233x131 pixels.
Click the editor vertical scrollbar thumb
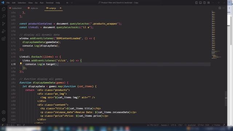[226, 99]
